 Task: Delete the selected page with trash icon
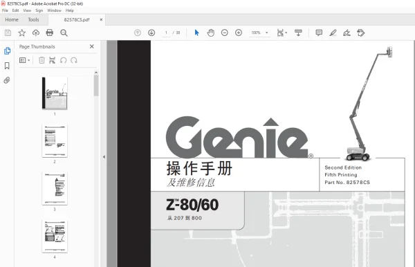point(41,60)
